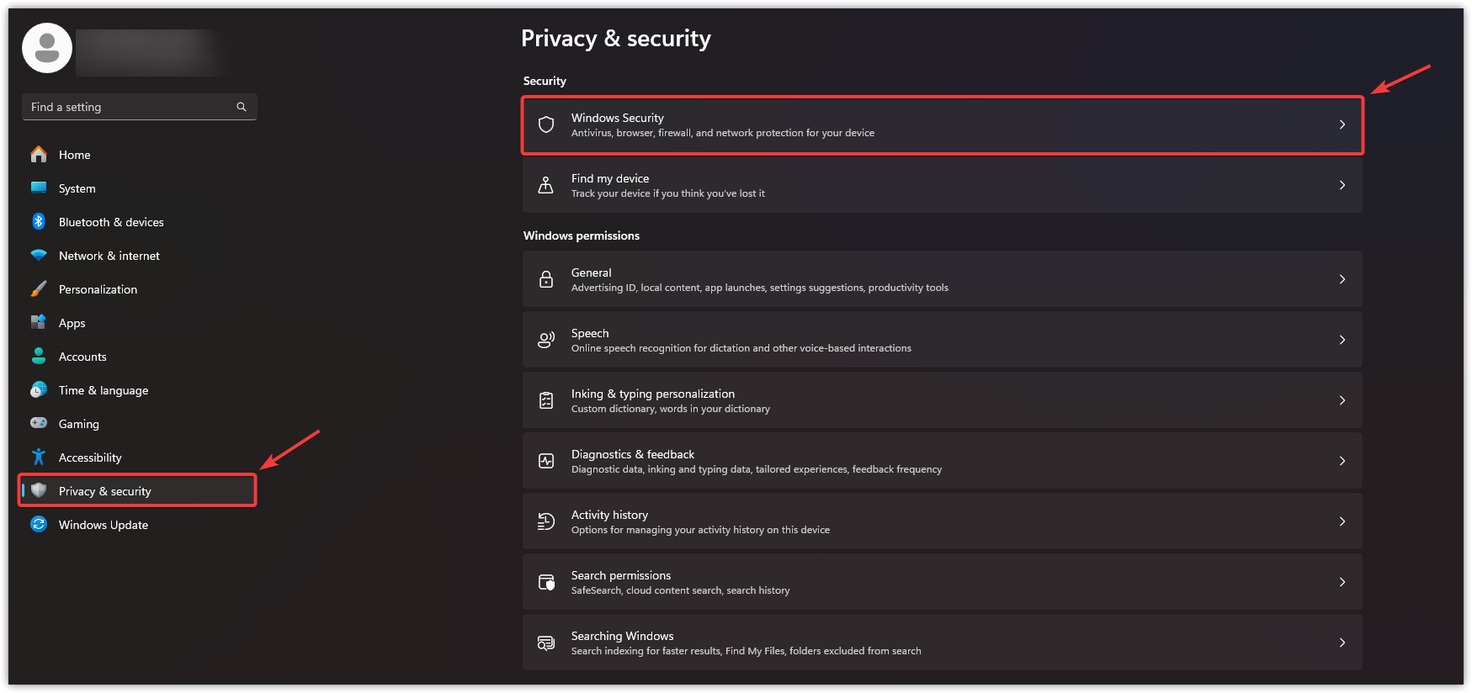Screen dimensions: 1472x693
Task: Click the Inking & typing clipboard icon
Action: click(546, 400)
